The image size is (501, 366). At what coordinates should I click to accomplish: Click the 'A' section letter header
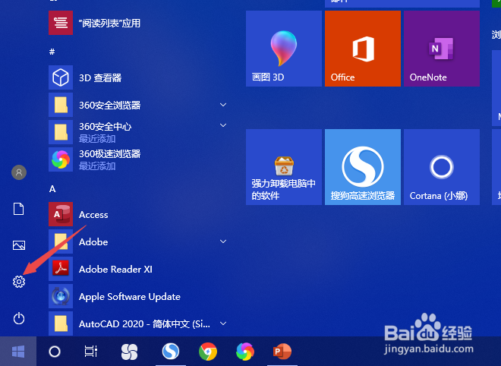point(52,189)
